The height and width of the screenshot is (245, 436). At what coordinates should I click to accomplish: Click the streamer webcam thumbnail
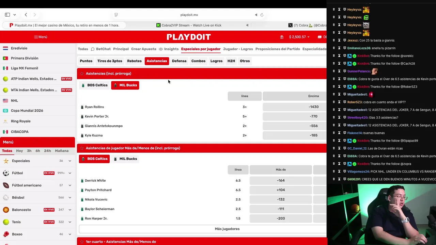381,214
